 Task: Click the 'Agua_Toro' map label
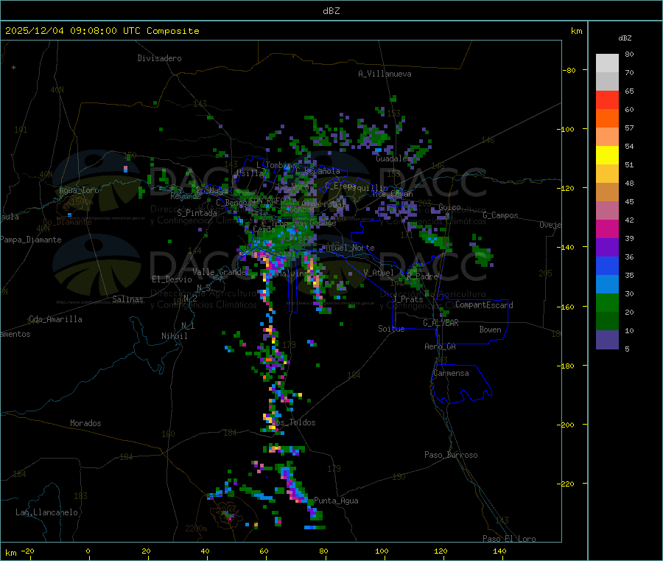[79, 190]
